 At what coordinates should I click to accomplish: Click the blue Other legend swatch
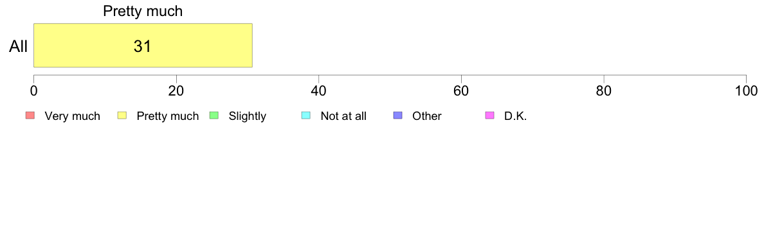click(x=397, y=115)
